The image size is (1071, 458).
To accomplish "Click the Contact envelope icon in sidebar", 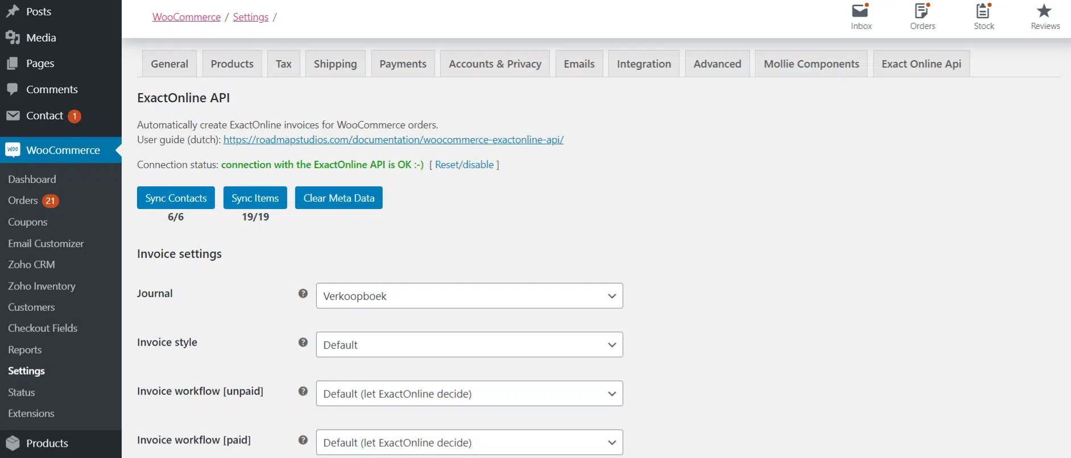I will [13, 115].
